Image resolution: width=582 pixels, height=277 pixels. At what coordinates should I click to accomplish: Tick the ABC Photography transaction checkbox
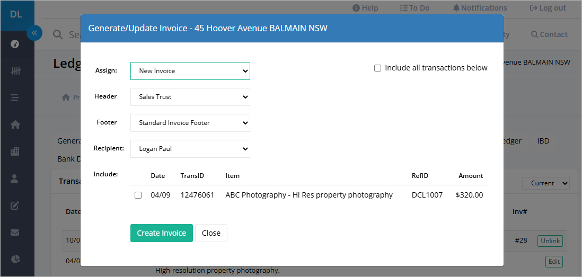pos(138,195)
